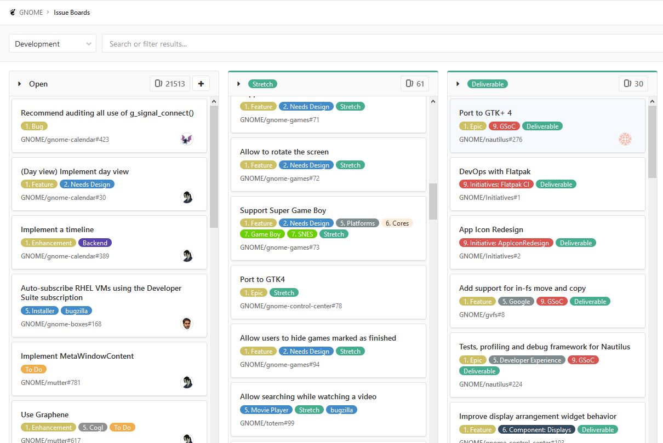Image resolution: width=663 pixels, height=443 pixels.
Task: Click the Open list scrollbar thumb
Action: (214, 166)
